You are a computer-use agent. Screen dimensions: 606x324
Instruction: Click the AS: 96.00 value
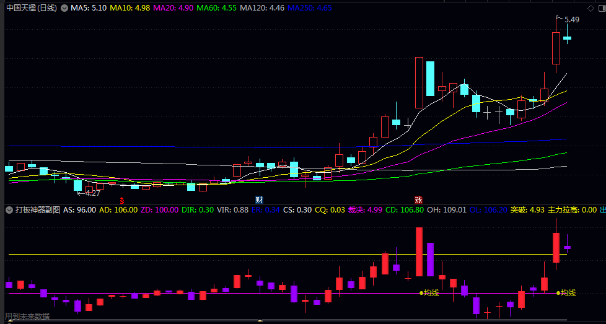pos(79,210)
